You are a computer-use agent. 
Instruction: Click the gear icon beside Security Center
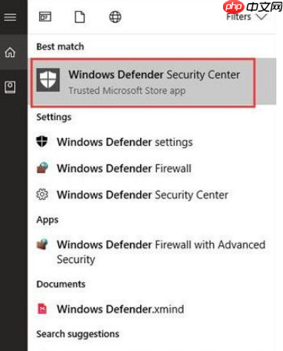[x=42, y=195]
